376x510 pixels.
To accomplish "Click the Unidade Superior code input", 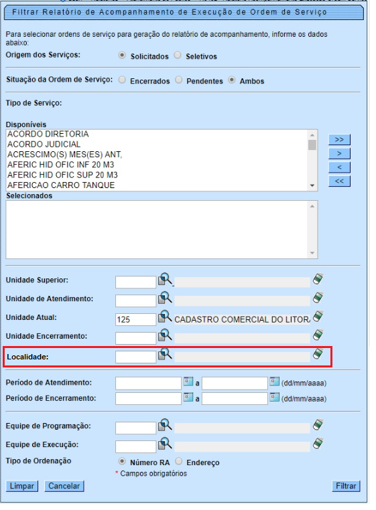I will coord(135,282).
